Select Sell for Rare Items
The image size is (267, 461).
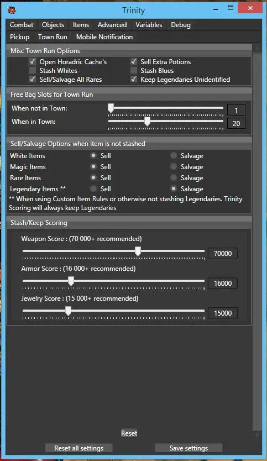tap(93, 177)
